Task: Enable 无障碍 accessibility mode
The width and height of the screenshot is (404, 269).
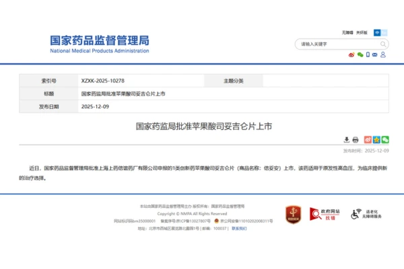Action: [347, 32]
